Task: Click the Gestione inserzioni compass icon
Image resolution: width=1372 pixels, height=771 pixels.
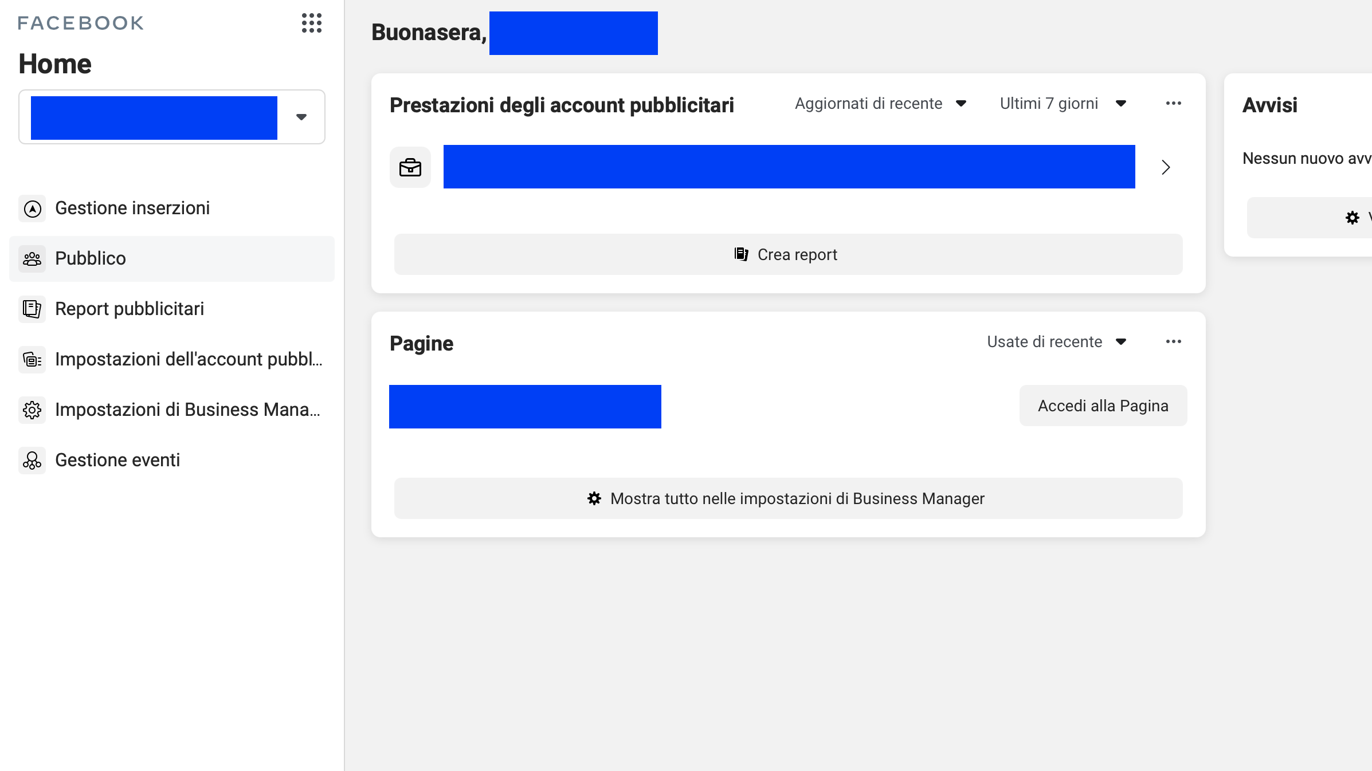Action: pos(33,209)
